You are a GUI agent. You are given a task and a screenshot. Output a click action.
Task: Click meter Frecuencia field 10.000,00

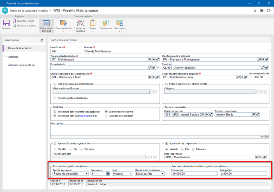(194, 174)
